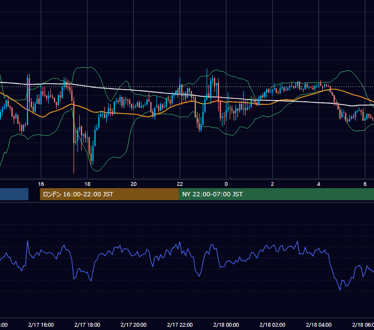Select the 0 hour label on price chart
The height and width of the screenshot is (330, 374).
(226, 184)
